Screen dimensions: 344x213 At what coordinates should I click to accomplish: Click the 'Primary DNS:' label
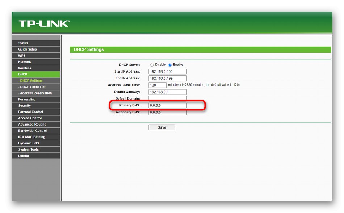pos(129,105)
